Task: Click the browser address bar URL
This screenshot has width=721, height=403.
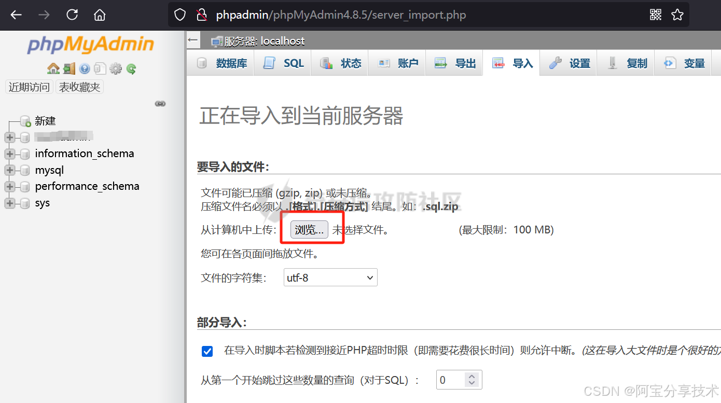Action: 341,15
